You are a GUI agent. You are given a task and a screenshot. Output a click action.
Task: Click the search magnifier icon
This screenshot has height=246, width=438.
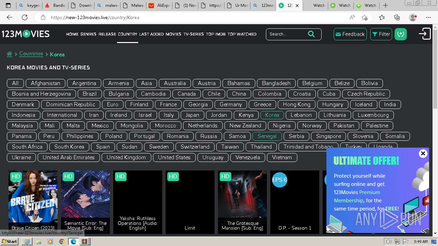(311, 34)
